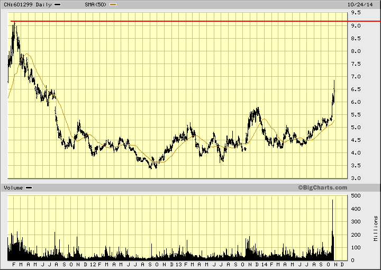Select the year 13 marker on the time axis
The height and width of the screenshot is (270, 381).
click(x=178, y=264)
